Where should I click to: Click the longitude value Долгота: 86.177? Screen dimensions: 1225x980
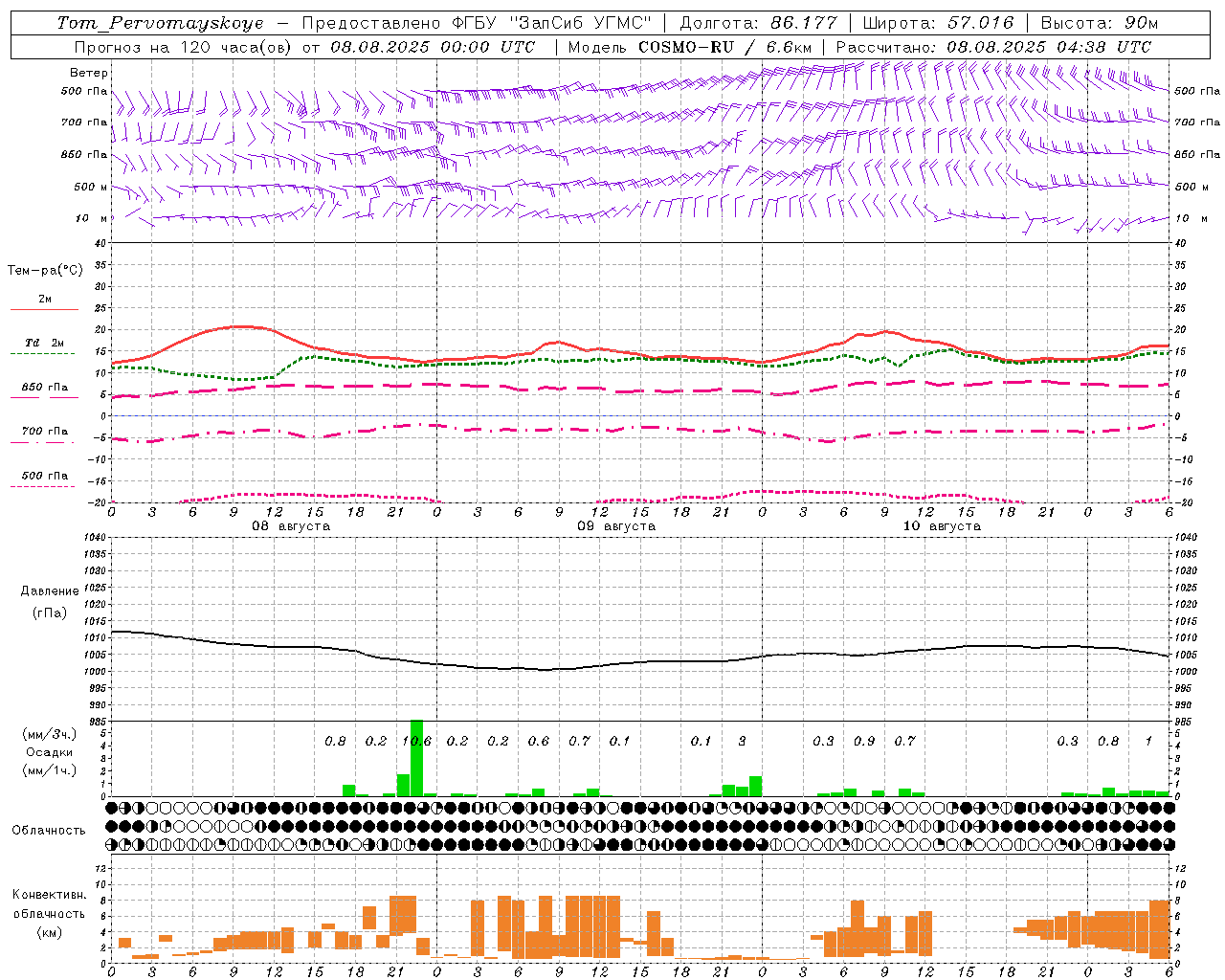coord(758,23)
